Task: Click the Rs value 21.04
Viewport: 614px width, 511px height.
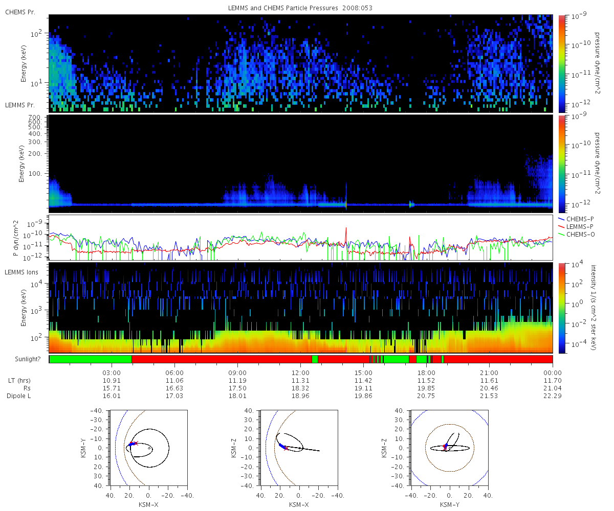Action: 553,388
